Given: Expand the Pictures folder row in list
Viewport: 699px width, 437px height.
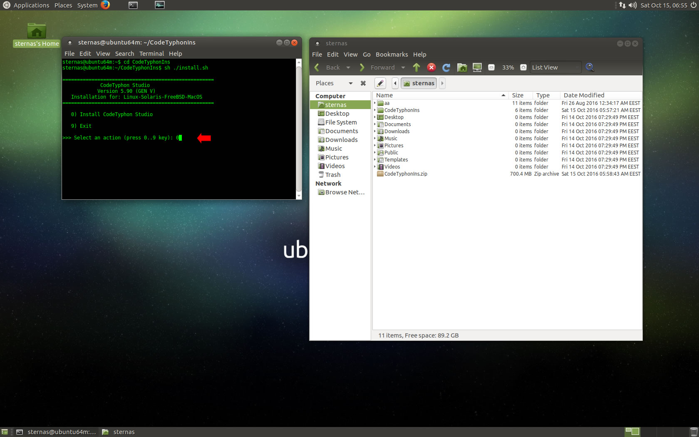Looking at the screenshot, I should tap(375, 146).
